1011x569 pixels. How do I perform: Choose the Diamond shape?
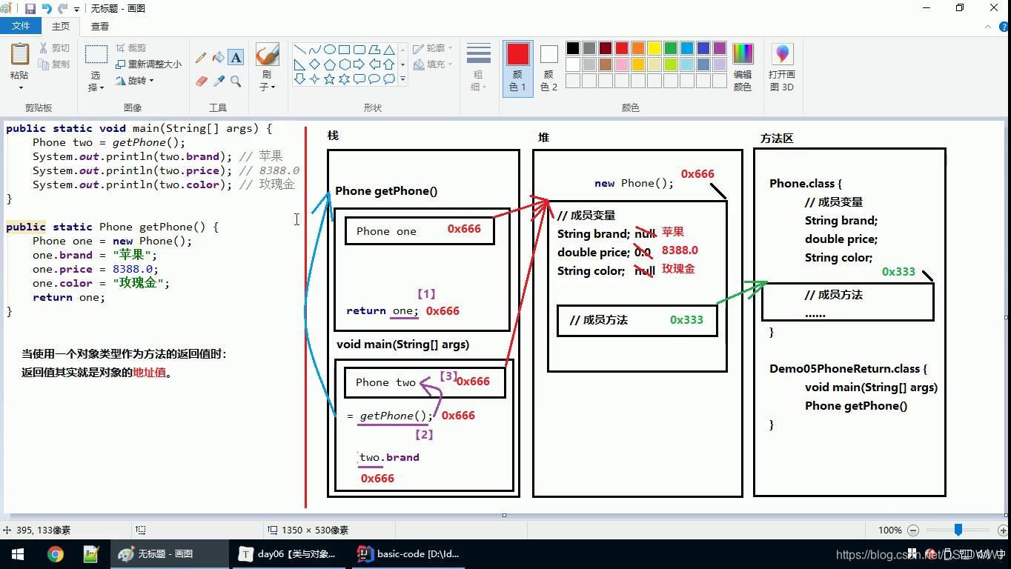[314, 64]
